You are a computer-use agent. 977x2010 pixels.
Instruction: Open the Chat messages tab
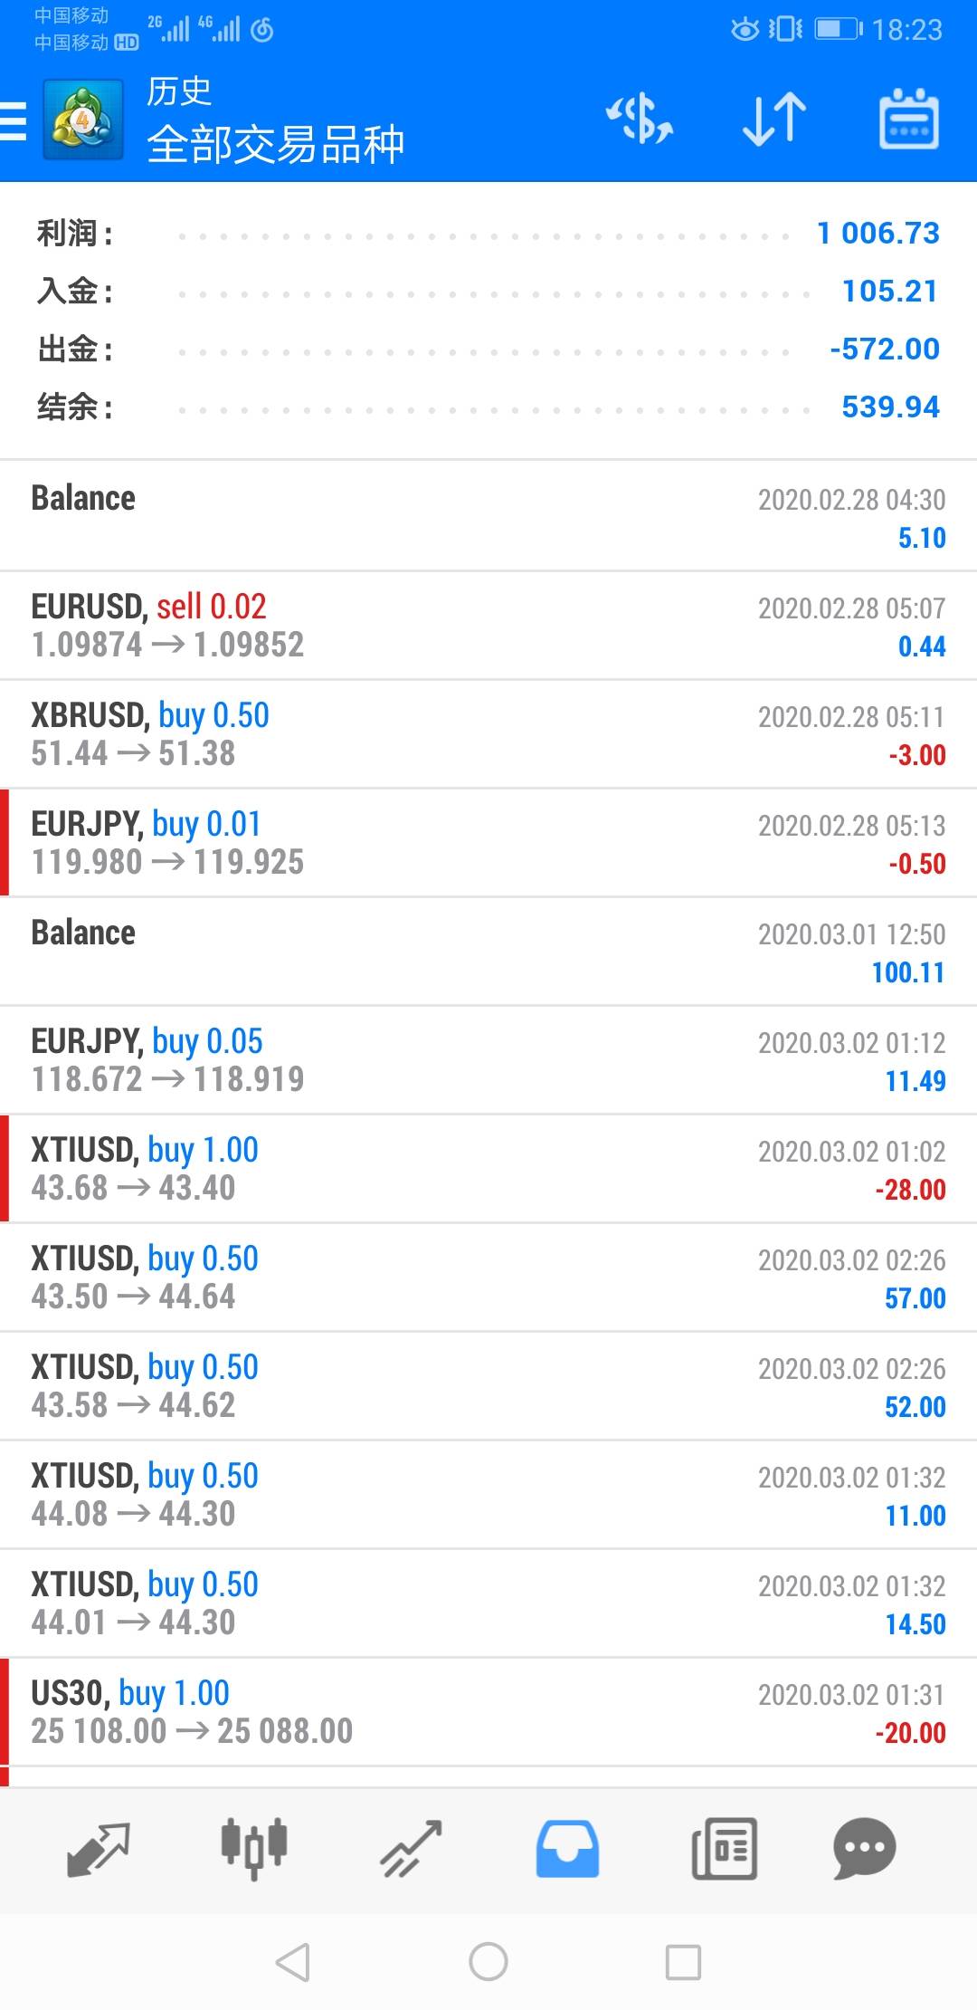(x=864, y=1850)
